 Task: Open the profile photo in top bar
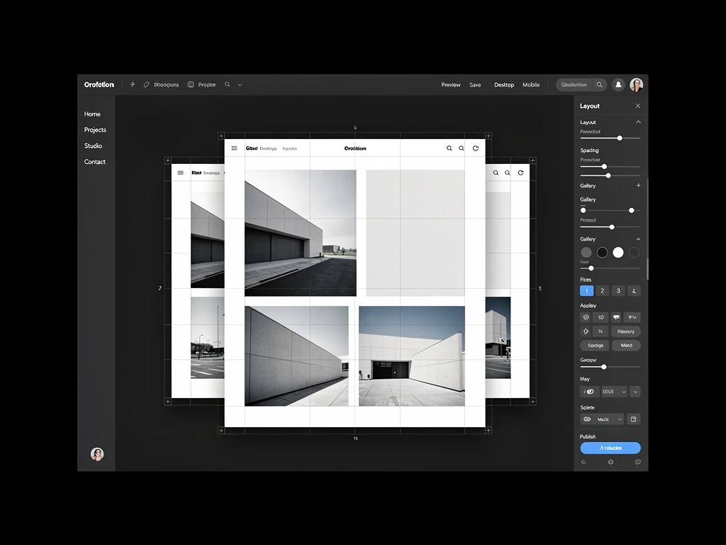636,85
